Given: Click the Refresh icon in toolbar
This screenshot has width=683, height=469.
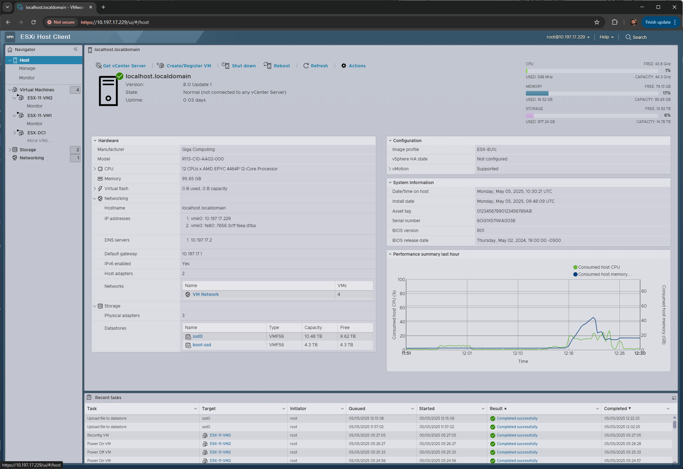Looking at the screenshot, I should pyautogui.click(x=306, y=66).
